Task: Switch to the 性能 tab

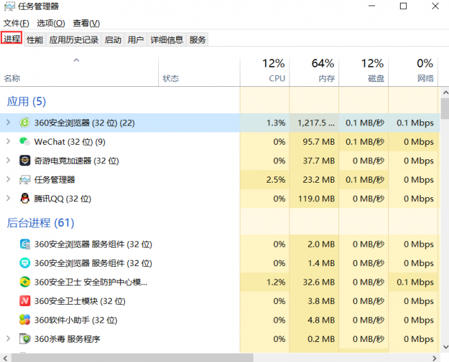Action: pyautogui.click(x=35, y=40)
